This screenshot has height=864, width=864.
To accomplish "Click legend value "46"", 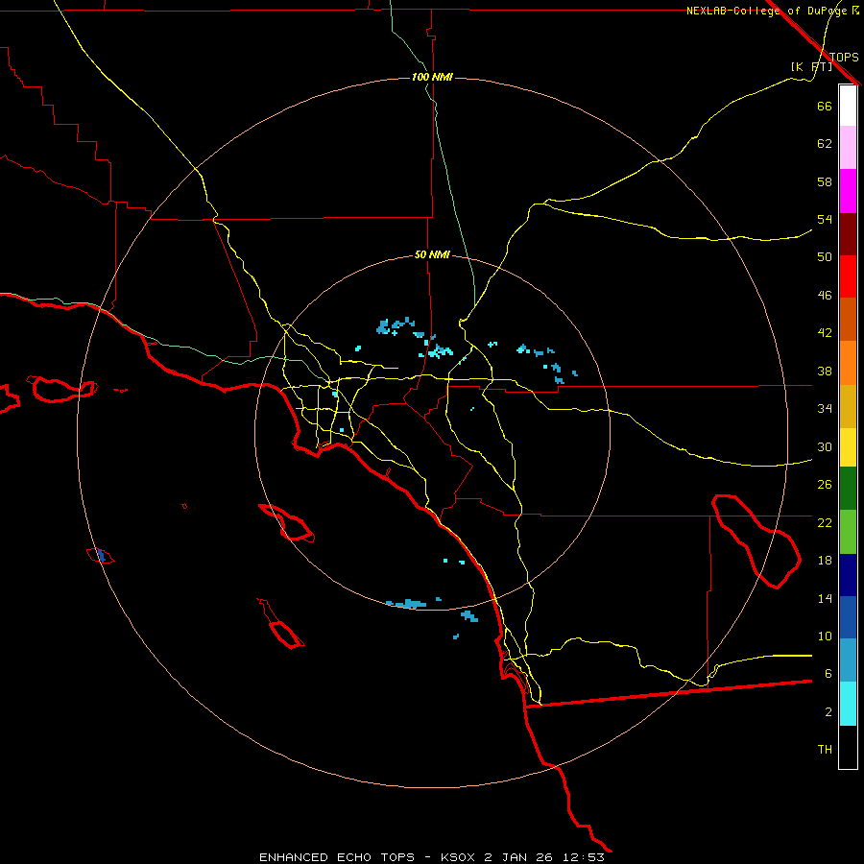I will (825, 296).
